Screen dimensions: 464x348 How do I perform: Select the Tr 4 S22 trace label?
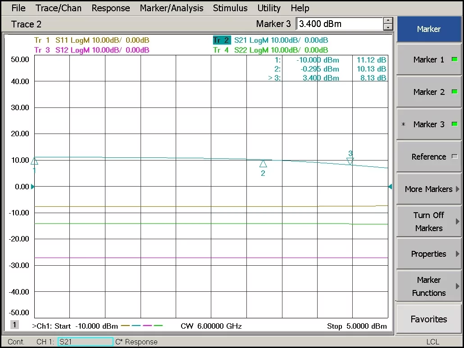coord(270,50)
